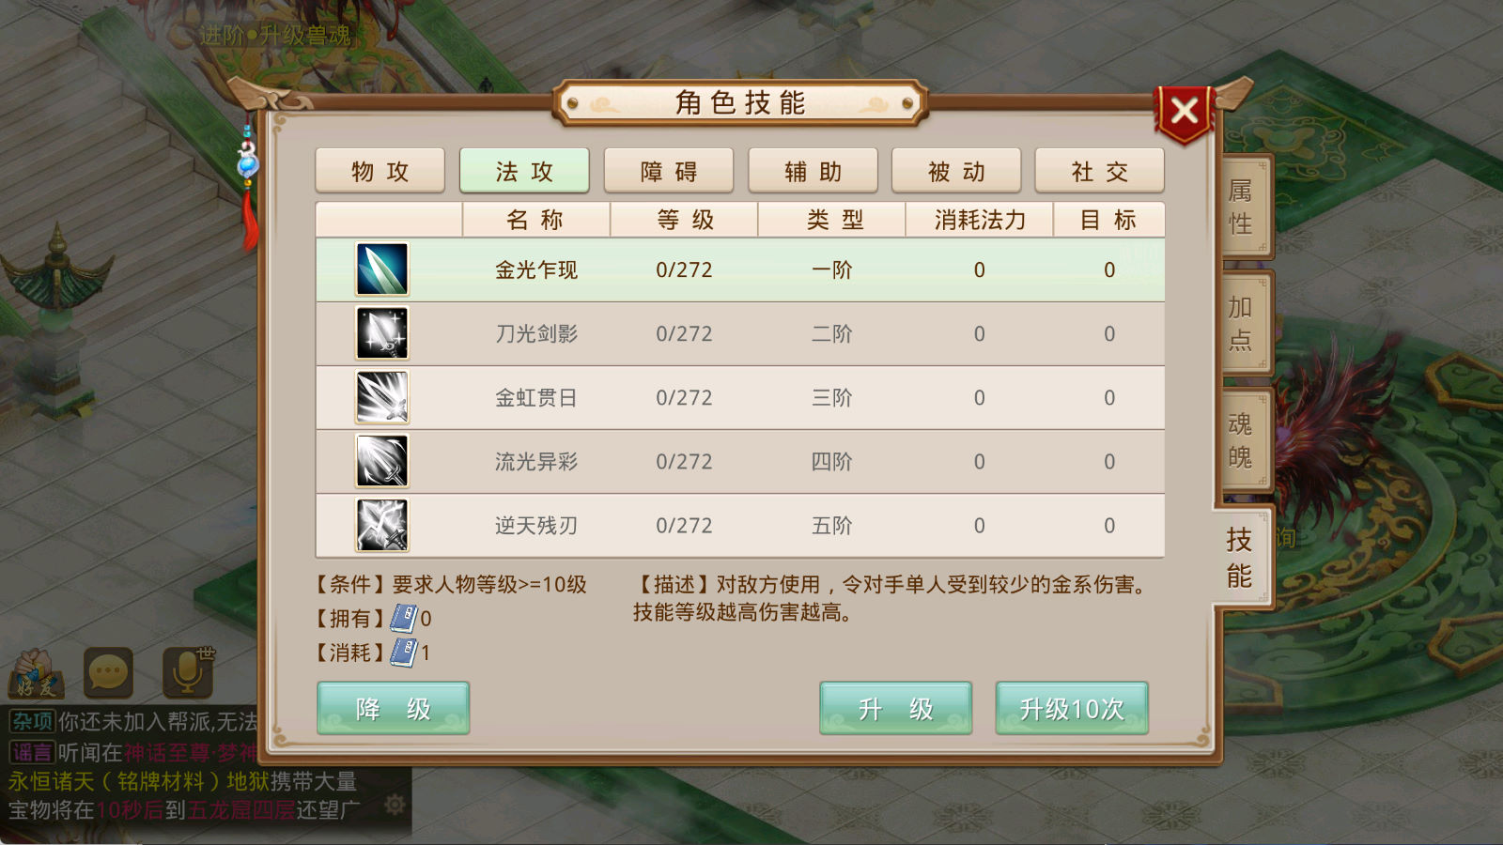Select the 逆天残刃 skill icon
Viewport: 1503px width, 845px height.
(382, 525)
